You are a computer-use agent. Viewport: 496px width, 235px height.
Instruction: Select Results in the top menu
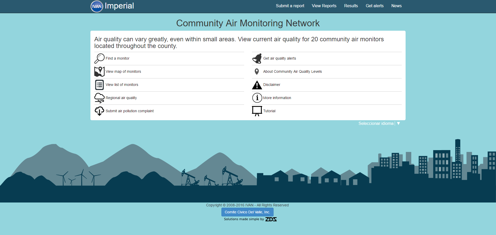tap(351, 6)
